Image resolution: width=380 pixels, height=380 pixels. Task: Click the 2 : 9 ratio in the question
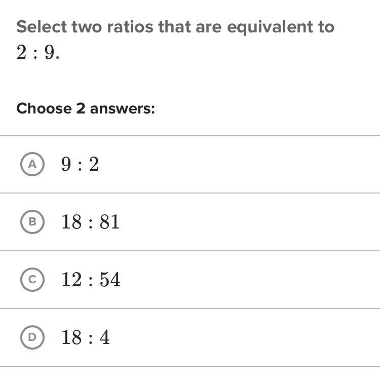[x=38, y=52]
